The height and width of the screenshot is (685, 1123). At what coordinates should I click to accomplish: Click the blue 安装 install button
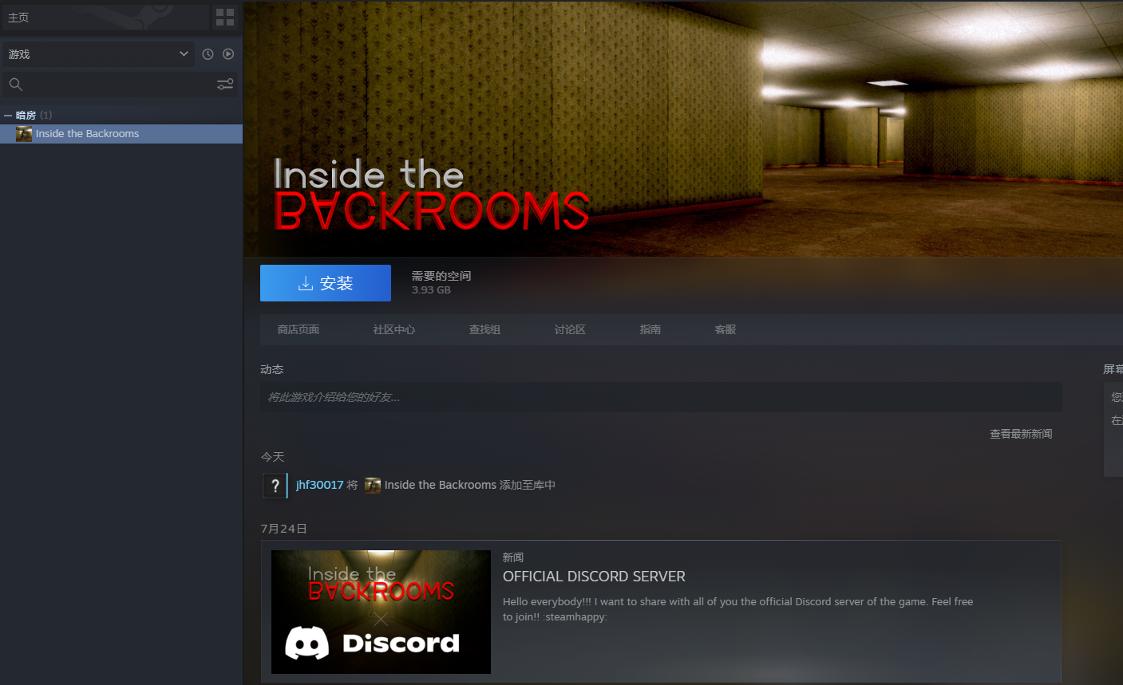click(x=326, y=283)
